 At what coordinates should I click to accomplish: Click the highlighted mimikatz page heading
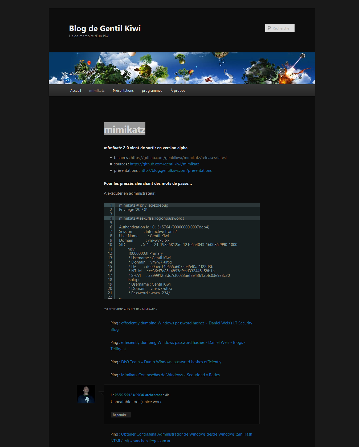[x=125, y=129]
